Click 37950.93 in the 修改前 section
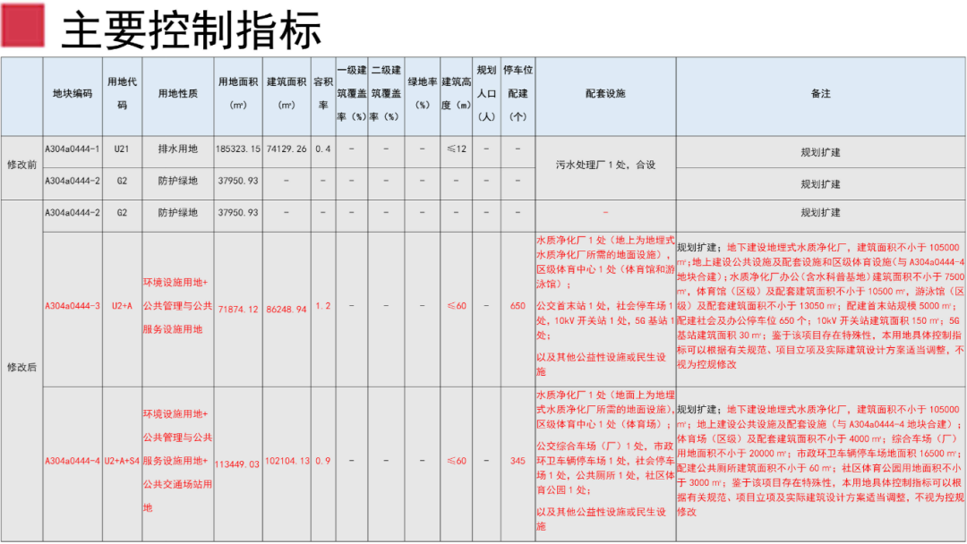The image size is (967, 544). click(238, 181)
